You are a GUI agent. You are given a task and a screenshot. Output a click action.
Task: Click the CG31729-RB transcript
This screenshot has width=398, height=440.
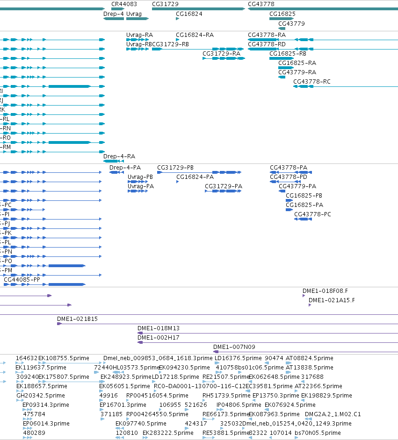198,49
